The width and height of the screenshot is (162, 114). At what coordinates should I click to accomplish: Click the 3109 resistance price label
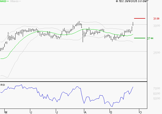click(156, 19)
